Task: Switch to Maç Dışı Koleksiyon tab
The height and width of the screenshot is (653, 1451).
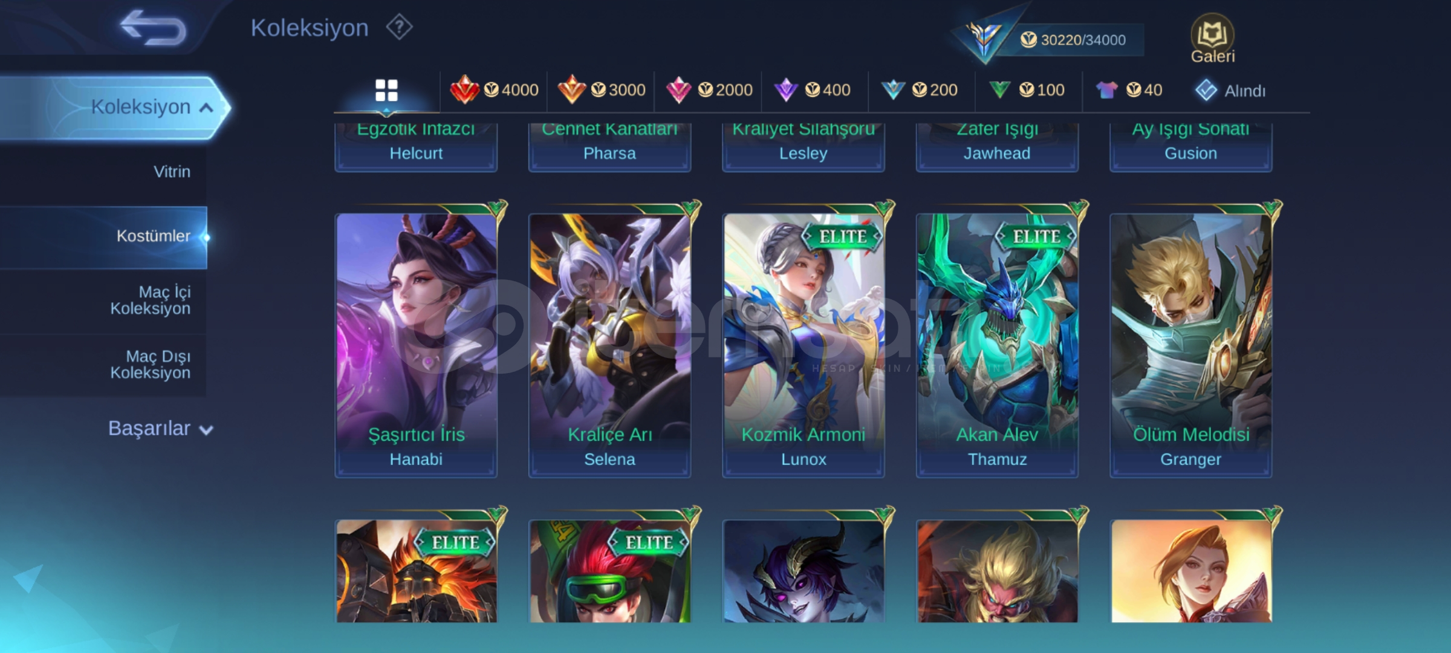Action: pyautogui.click(x=150, y=365)
